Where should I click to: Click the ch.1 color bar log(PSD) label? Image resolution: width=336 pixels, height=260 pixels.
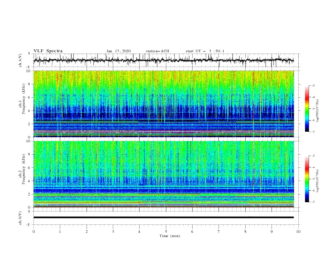click(x=318, y=111)
